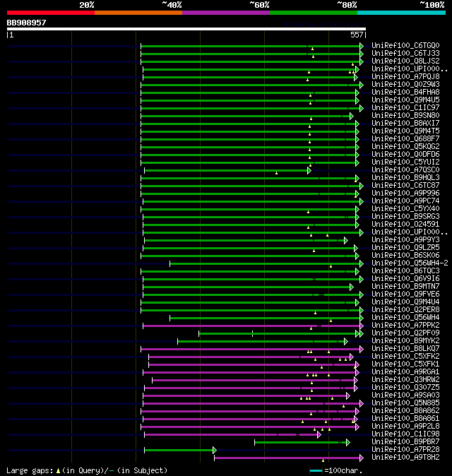Click the white BB908957 query bar
The height and width of the screenshot is (476, 452).
(x=186, y=29)
